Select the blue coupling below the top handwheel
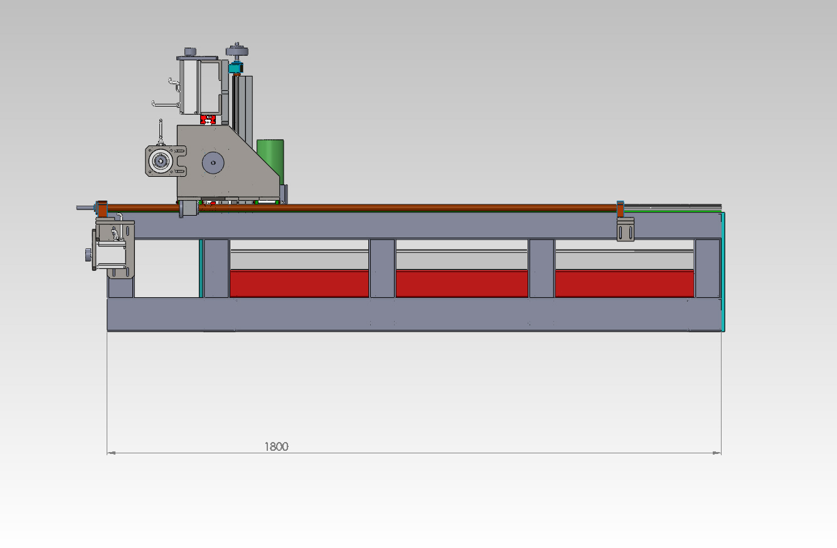This screenshot has width=837, height=548. coord(235,67)
